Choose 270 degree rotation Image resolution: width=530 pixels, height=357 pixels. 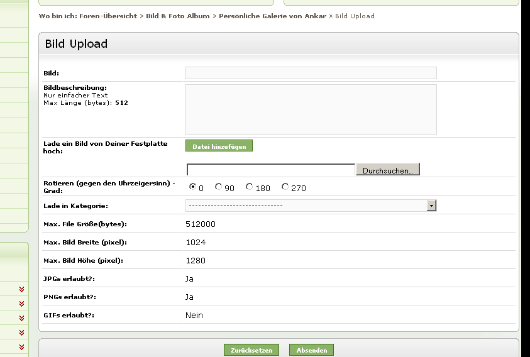tap(285, 187)
